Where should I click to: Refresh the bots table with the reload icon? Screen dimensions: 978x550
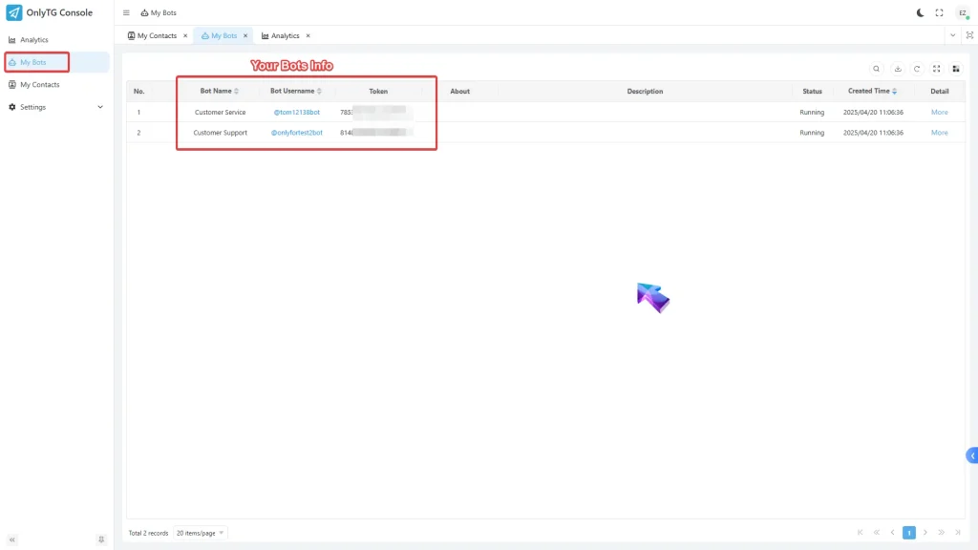[x=917, y=69]
